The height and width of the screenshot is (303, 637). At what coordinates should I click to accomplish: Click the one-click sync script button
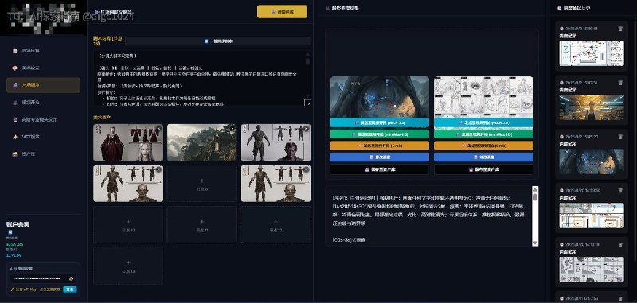click(218, 41)
